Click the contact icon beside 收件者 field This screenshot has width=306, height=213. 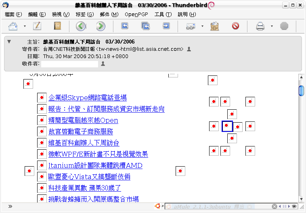(x=103, y=64)
